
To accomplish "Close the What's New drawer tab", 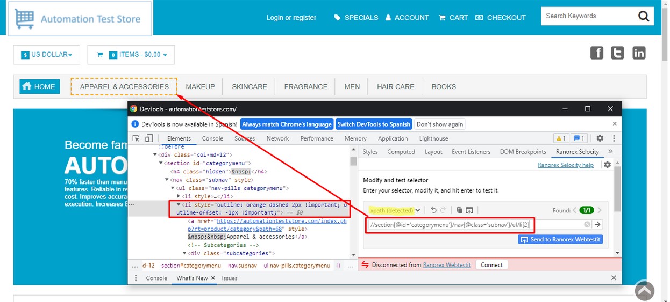I will click(x=213, y=278).
